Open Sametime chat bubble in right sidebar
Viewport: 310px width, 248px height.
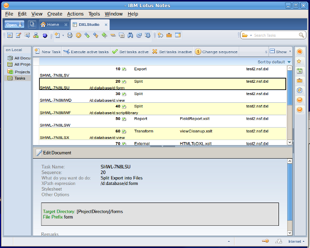tap(300, 52)
